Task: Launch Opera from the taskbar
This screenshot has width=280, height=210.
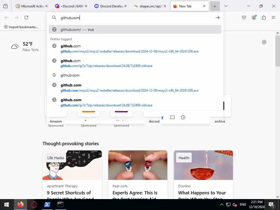Action: click(34, 205)
